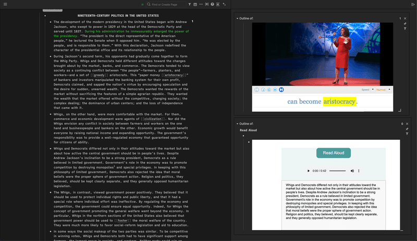Open the [[aristocracy]] page link
The image size is (417, 241).
click(174, 75)
